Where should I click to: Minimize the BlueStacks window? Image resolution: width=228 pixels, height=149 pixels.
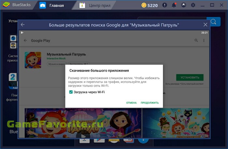[203, 6]
